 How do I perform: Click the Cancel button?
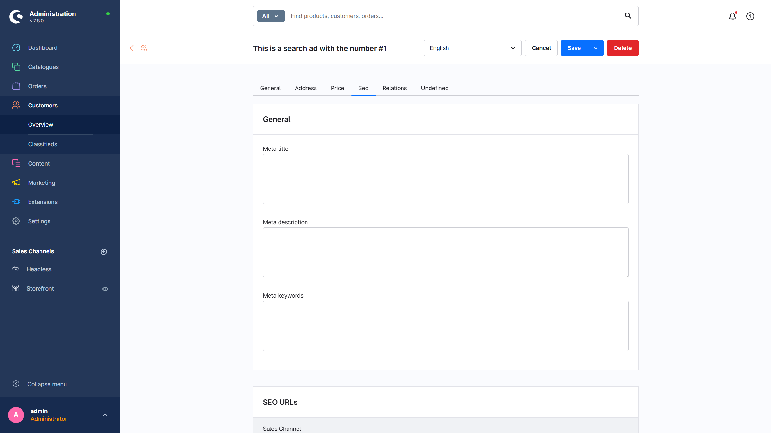[541, 48]
